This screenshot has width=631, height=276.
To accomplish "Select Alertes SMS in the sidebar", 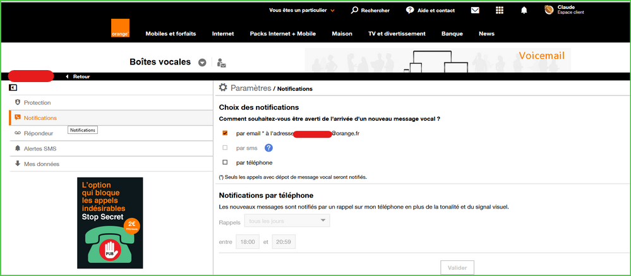I will click(111, 148).
